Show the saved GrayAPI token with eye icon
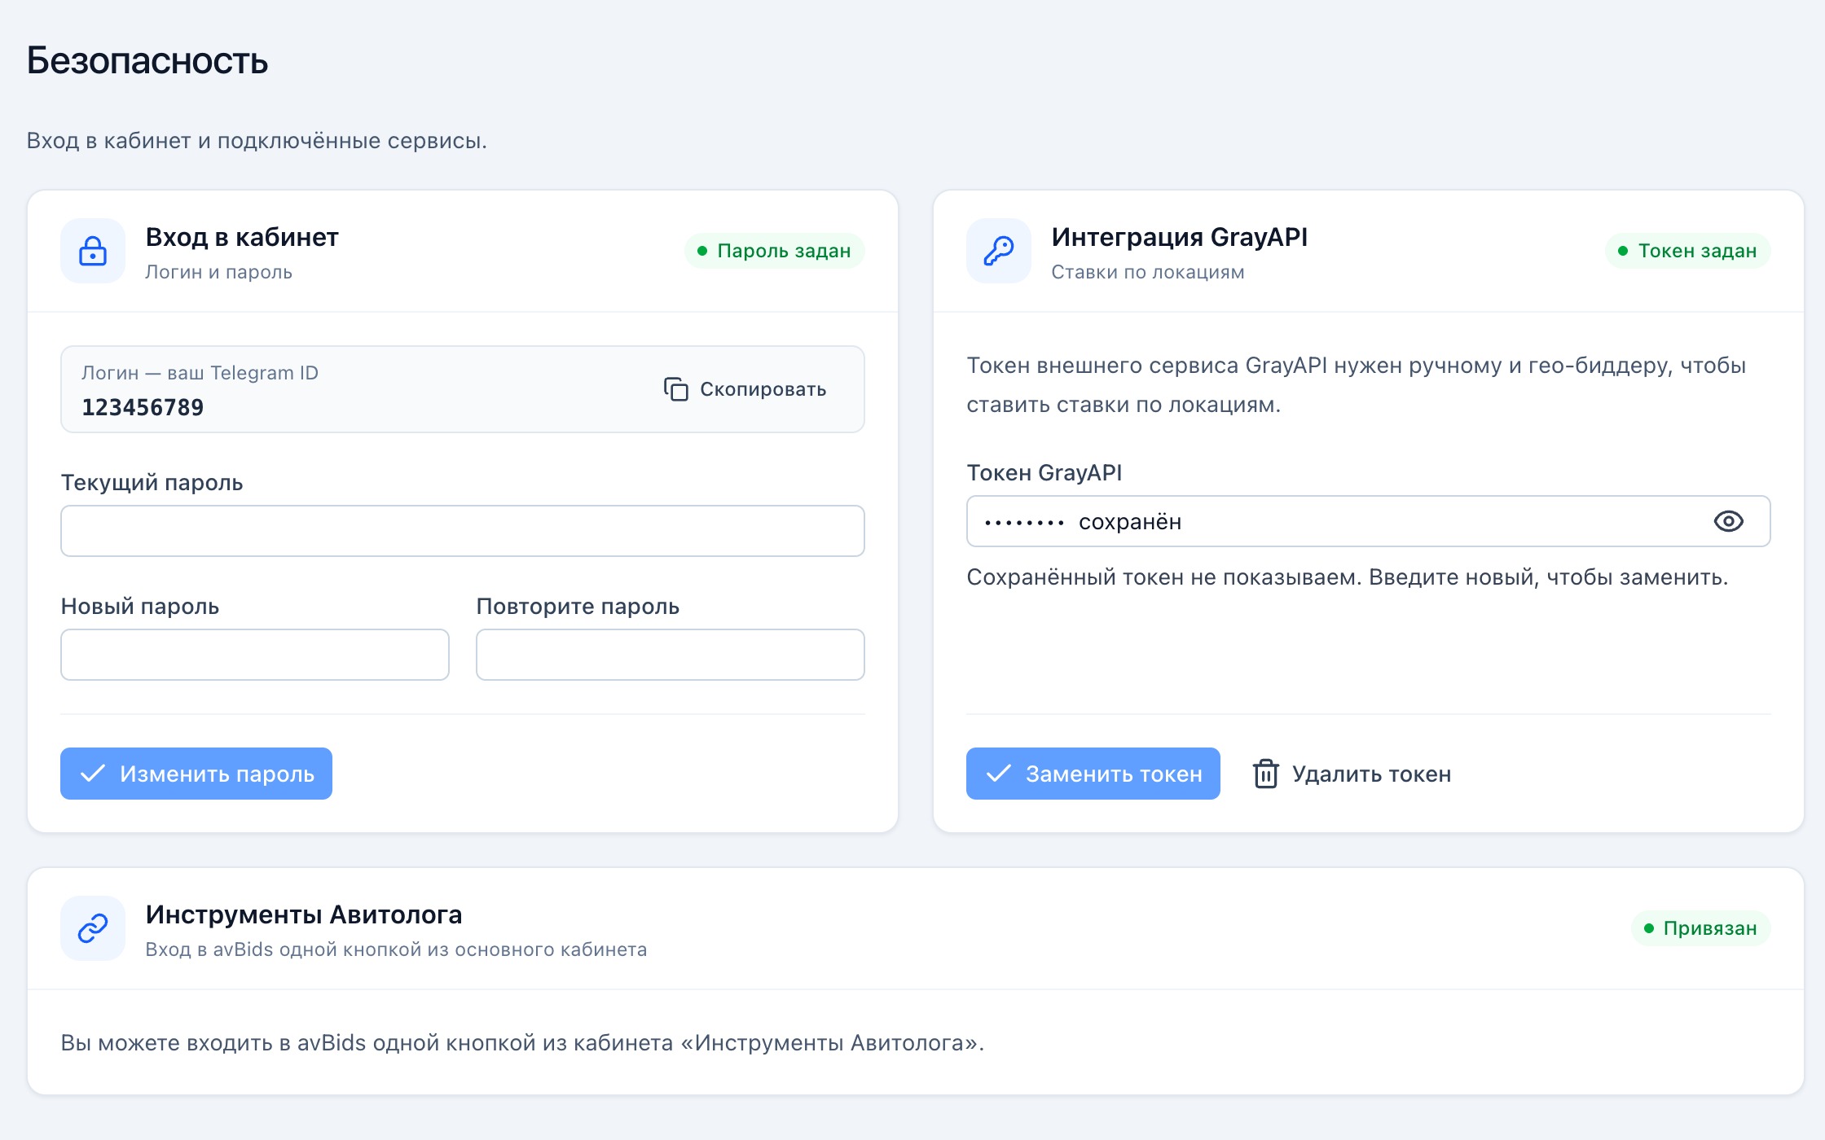The height and width of the screenshot is (1140, 1825). tap(1728, 521)
